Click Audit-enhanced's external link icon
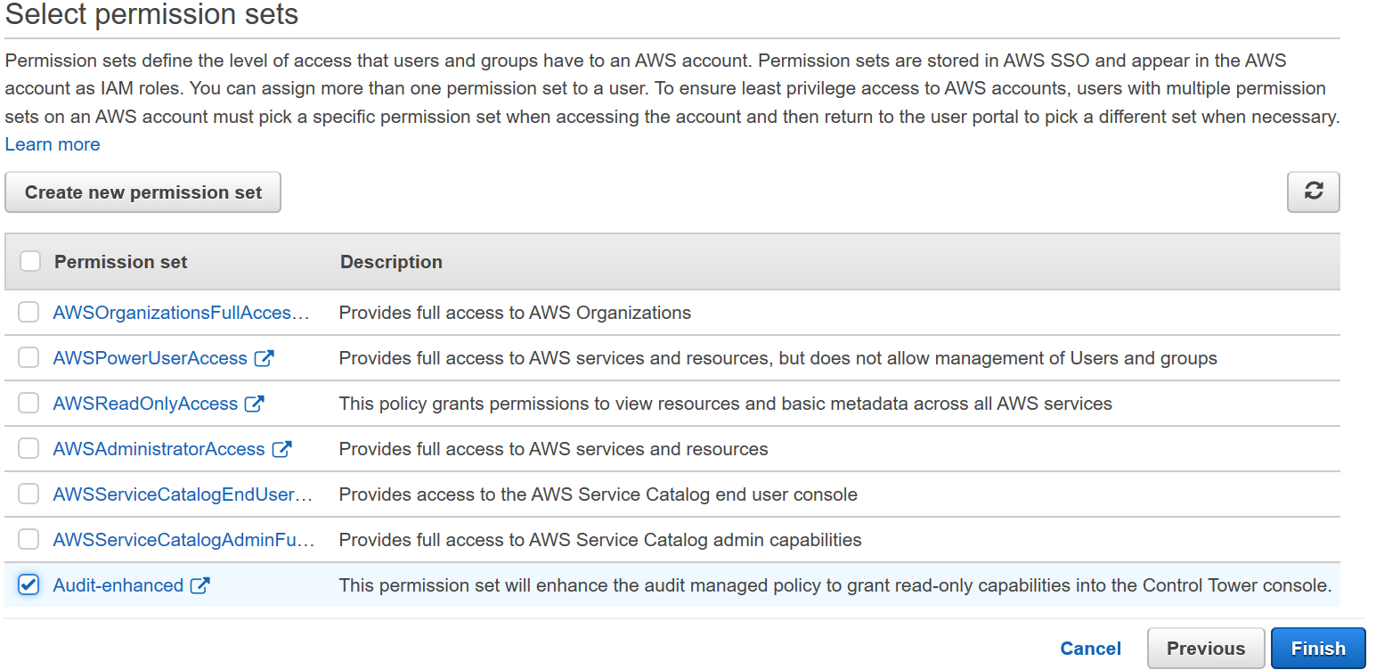Image resolution: width=1376 pixels, height=670 pixels. pos(203,585)
